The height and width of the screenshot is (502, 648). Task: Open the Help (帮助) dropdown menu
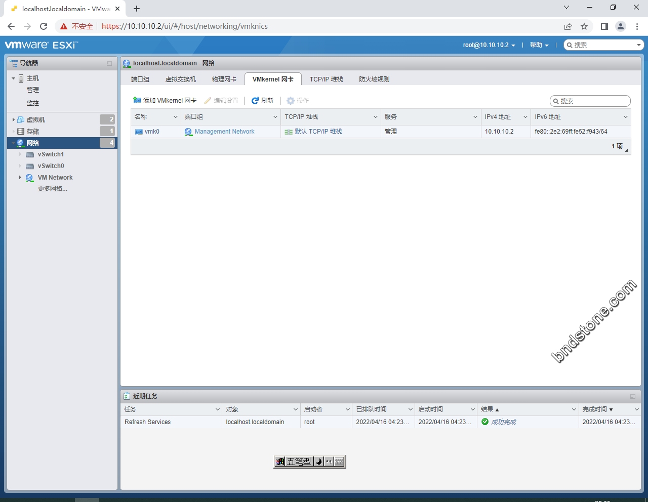(x=539, y=45)
